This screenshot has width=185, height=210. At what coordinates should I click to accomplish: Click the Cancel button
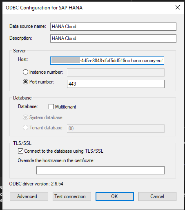pos(157,196)
